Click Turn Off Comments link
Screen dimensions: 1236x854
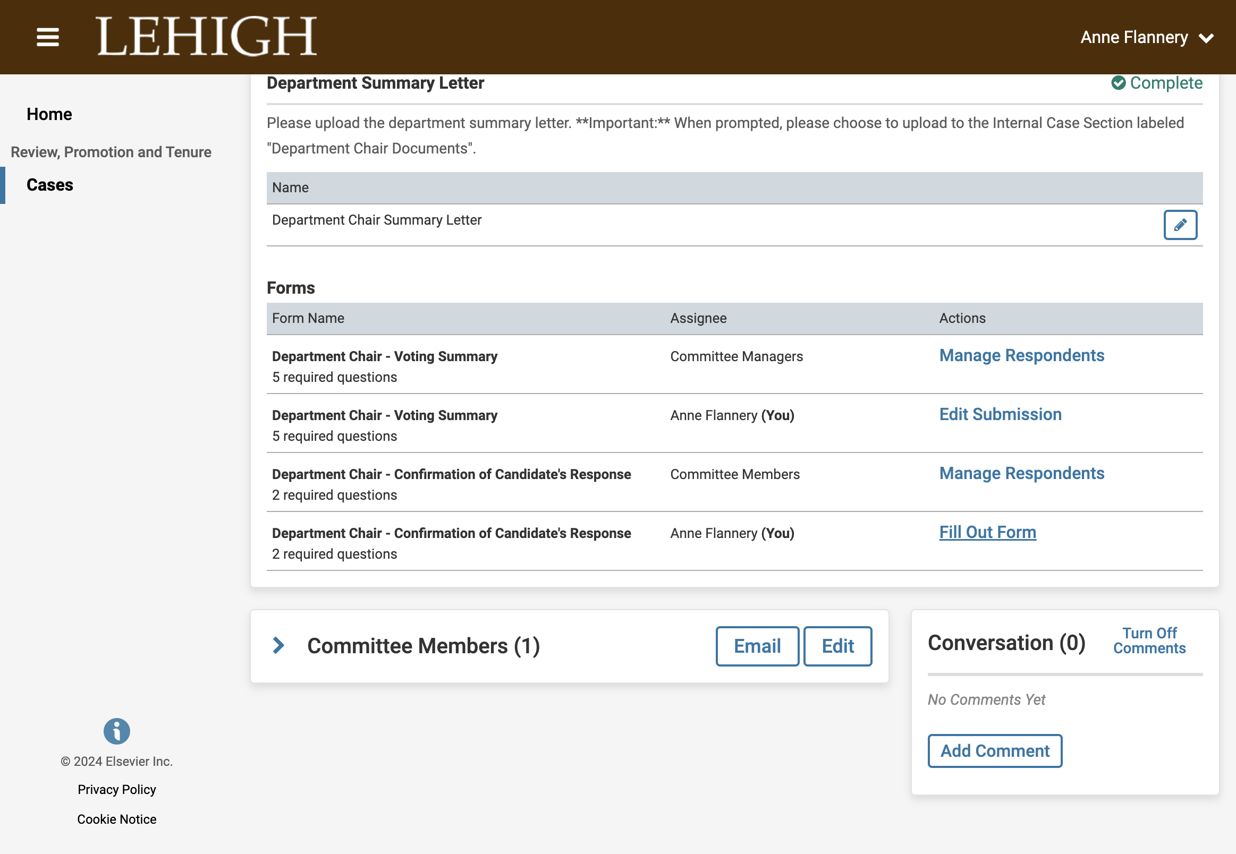coord(1149,640)
